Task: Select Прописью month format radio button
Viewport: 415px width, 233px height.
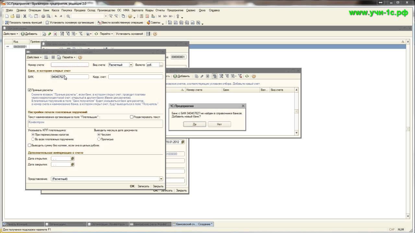Action: click(99, 139)
